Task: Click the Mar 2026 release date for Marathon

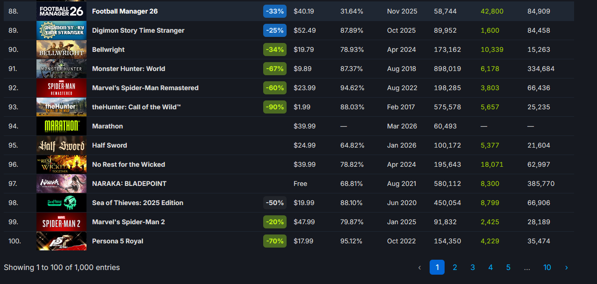Action: [402, 126]
